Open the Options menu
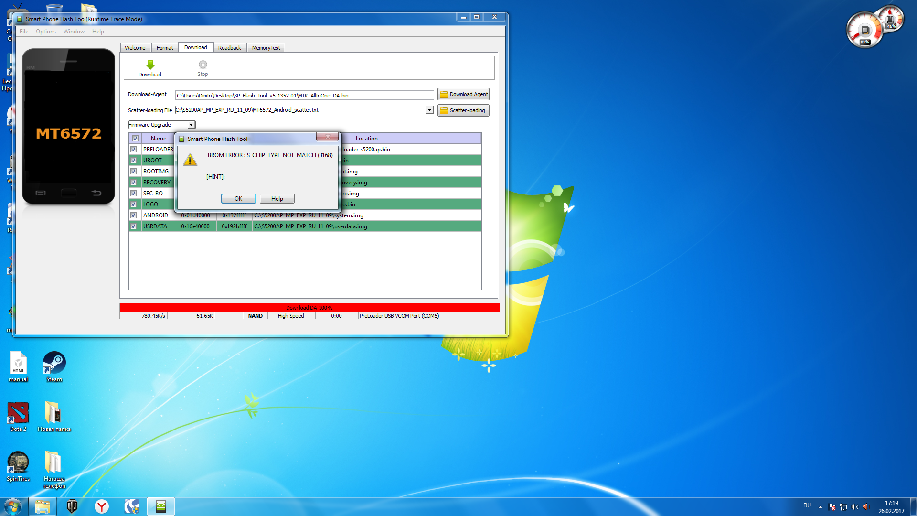This screenshot has height=516, width=917. 45,32
